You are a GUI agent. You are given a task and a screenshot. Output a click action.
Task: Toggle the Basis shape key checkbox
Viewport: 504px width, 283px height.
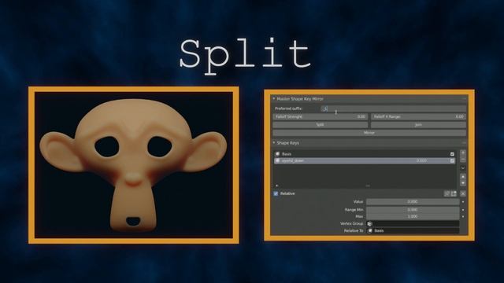[452, 154]
